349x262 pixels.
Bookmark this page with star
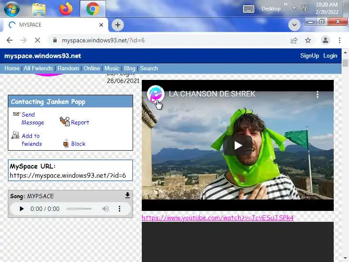[x=308, y=40]
